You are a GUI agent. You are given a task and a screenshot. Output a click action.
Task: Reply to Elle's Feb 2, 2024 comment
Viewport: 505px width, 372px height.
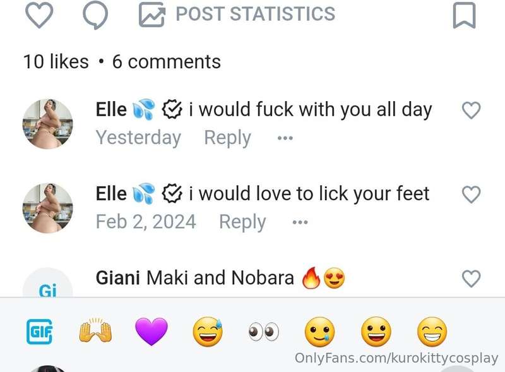click(x=242, y=222)
